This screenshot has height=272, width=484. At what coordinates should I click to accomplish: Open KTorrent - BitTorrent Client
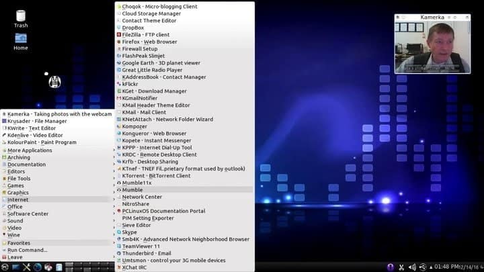[x=185, y=175]
